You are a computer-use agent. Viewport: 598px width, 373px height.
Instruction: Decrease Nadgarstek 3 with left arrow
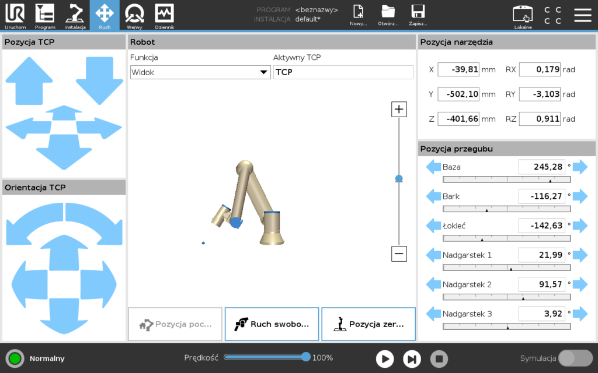click(433, 314)
